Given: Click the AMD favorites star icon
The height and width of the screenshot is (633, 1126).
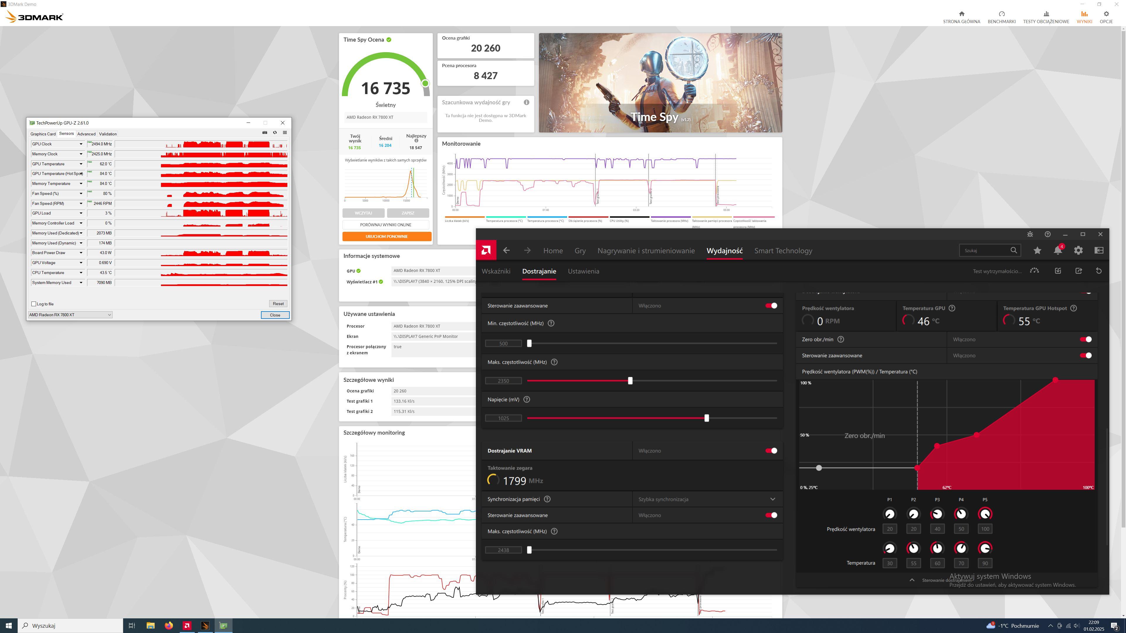Looking at the screenshot, I should (1037, 250).
